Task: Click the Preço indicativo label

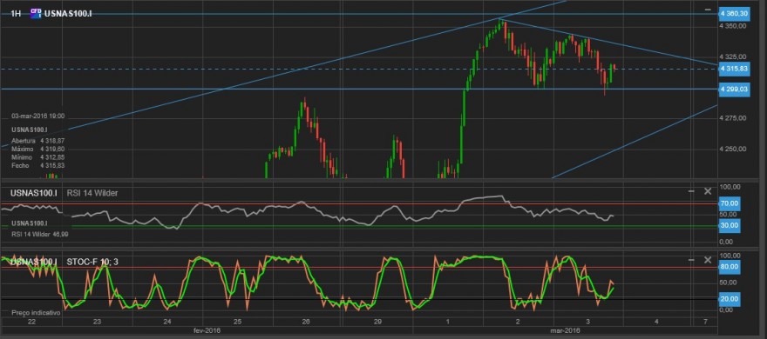Action: pos(36,312)
